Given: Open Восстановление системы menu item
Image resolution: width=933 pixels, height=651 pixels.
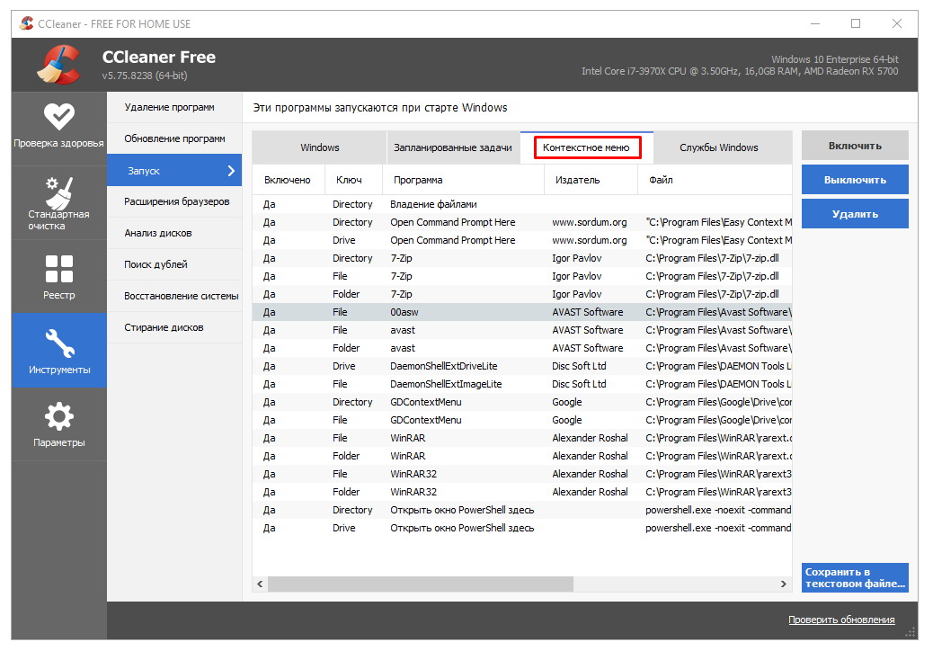Looking at the screenshot, I should pos(174,296).
